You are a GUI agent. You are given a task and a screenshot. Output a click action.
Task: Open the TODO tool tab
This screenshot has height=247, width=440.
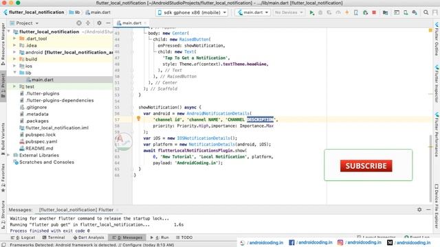coord(184,237)
